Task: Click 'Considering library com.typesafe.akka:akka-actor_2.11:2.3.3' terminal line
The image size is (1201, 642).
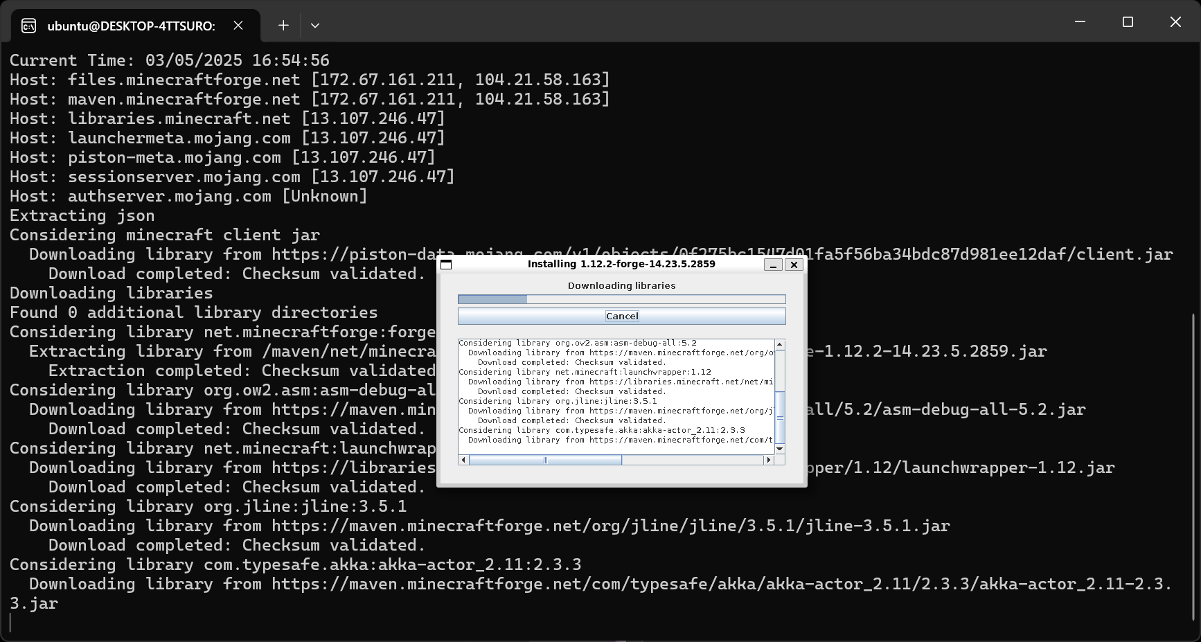Action: (x=296, y=564)
